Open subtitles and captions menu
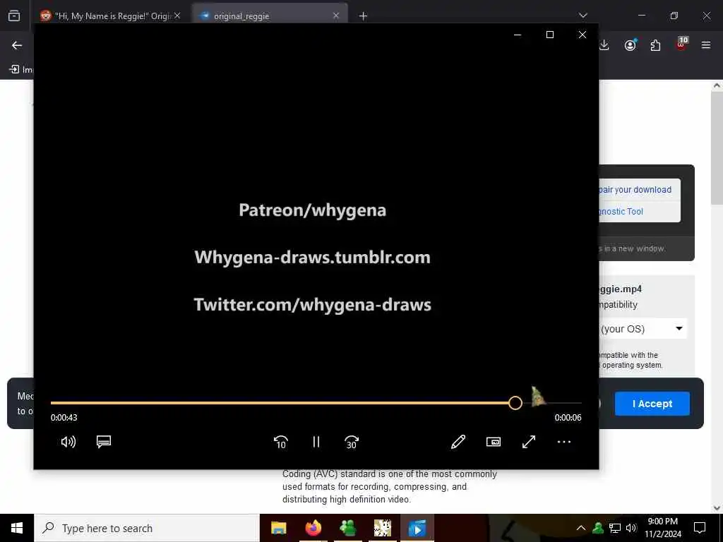 coord(104,442)
